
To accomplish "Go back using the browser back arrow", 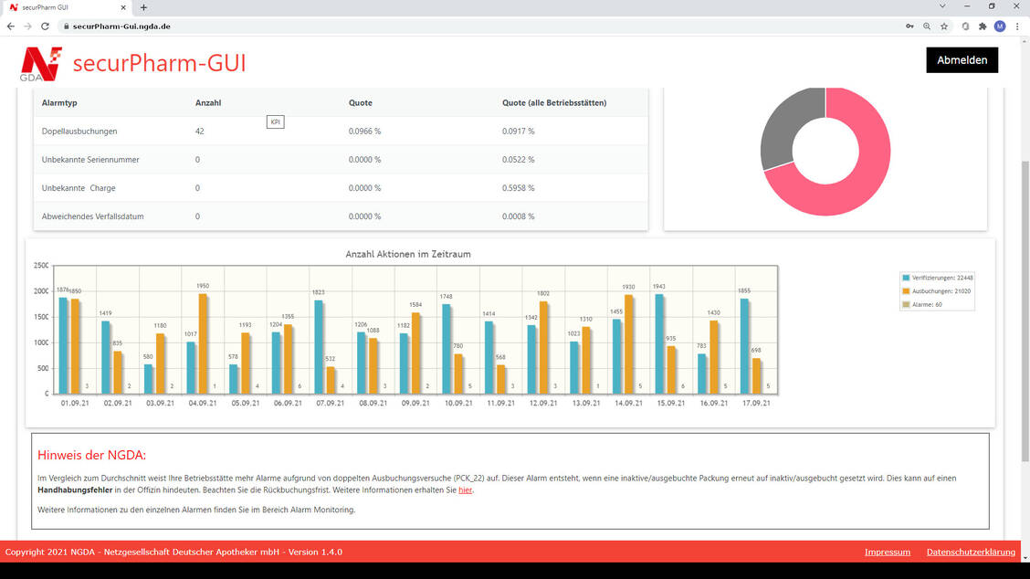I will pos(11,26).
